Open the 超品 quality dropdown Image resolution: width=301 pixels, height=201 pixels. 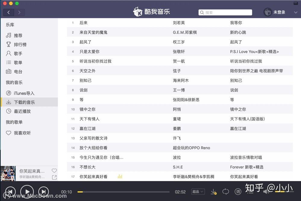(198, 192)
